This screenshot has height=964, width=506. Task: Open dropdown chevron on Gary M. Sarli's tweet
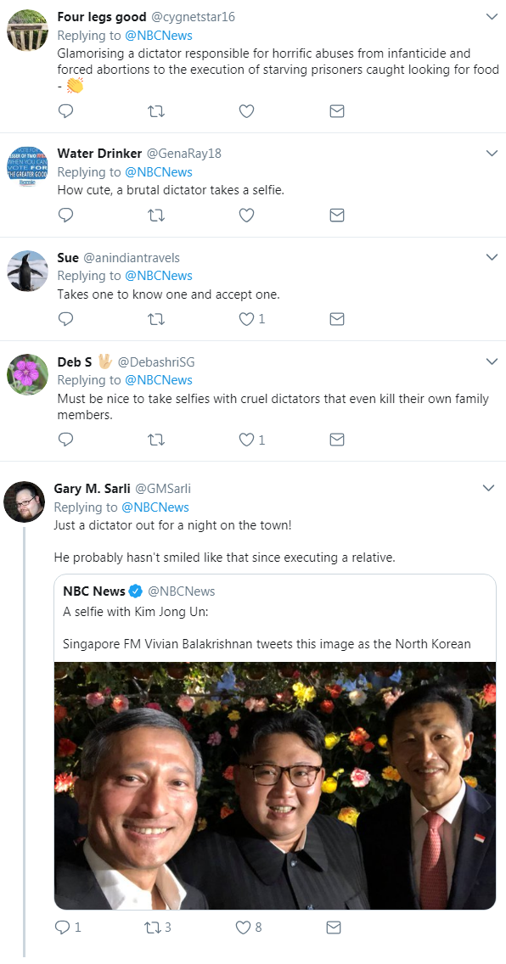pyautogui.click(x=489, y=488)
